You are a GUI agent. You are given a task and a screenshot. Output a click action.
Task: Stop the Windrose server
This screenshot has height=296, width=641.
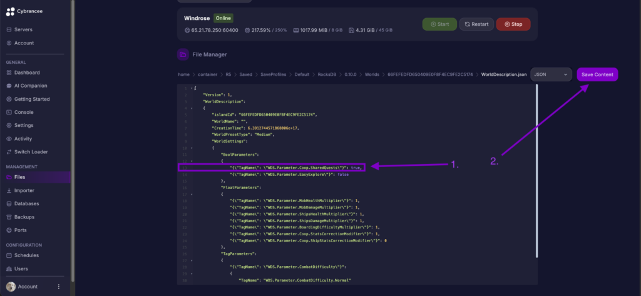(x=513, y=24)
